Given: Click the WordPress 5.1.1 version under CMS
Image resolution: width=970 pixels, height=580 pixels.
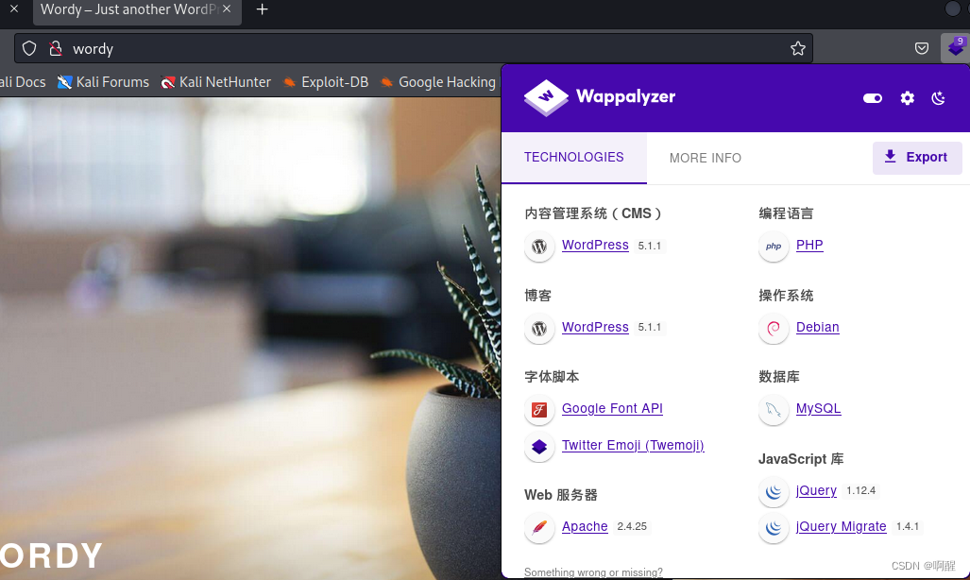Looking at the screenshot, I should [650, 246].
